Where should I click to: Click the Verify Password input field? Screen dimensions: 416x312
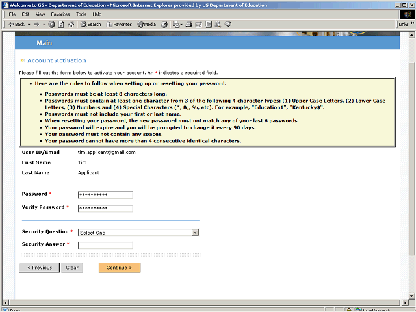pyautogui.click(x=105, y=208)
